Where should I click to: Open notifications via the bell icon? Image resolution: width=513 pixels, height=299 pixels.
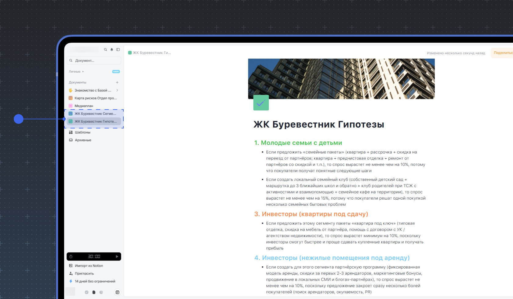112,49
